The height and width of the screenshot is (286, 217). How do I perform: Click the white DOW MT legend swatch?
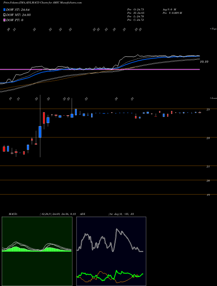coord(4,15)
